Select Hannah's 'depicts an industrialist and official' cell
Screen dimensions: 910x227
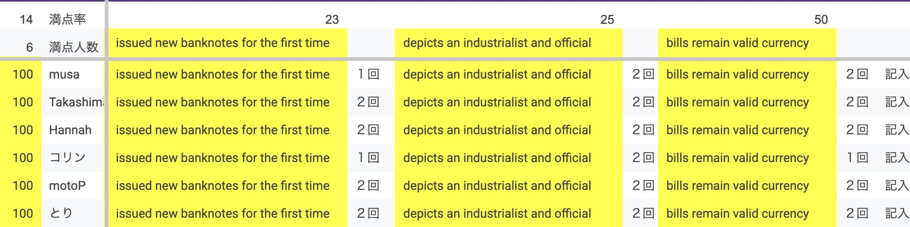pyautogui.click(x=497, y=130)
